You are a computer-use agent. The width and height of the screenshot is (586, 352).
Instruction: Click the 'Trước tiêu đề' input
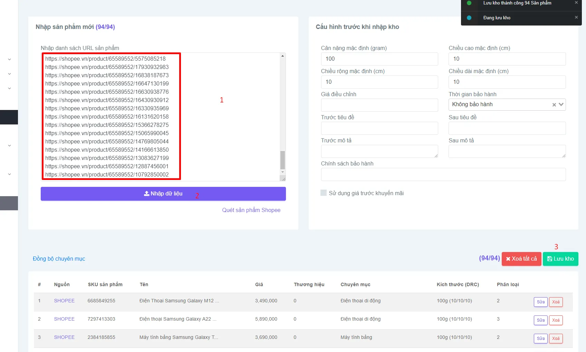(380, 128)
